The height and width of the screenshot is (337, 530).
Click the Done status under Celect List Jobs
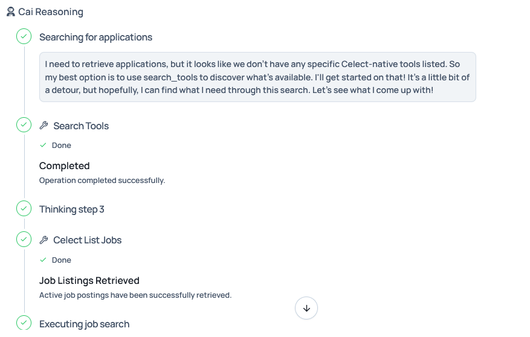[61, 260]
